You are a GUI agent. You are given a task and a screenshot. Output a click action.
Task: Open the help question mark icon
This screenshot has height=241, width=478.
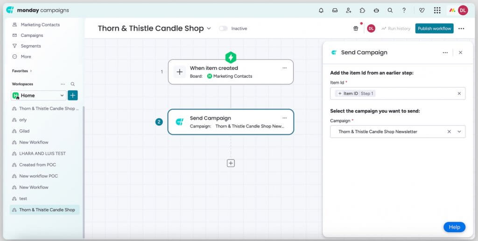coord(404,10)
